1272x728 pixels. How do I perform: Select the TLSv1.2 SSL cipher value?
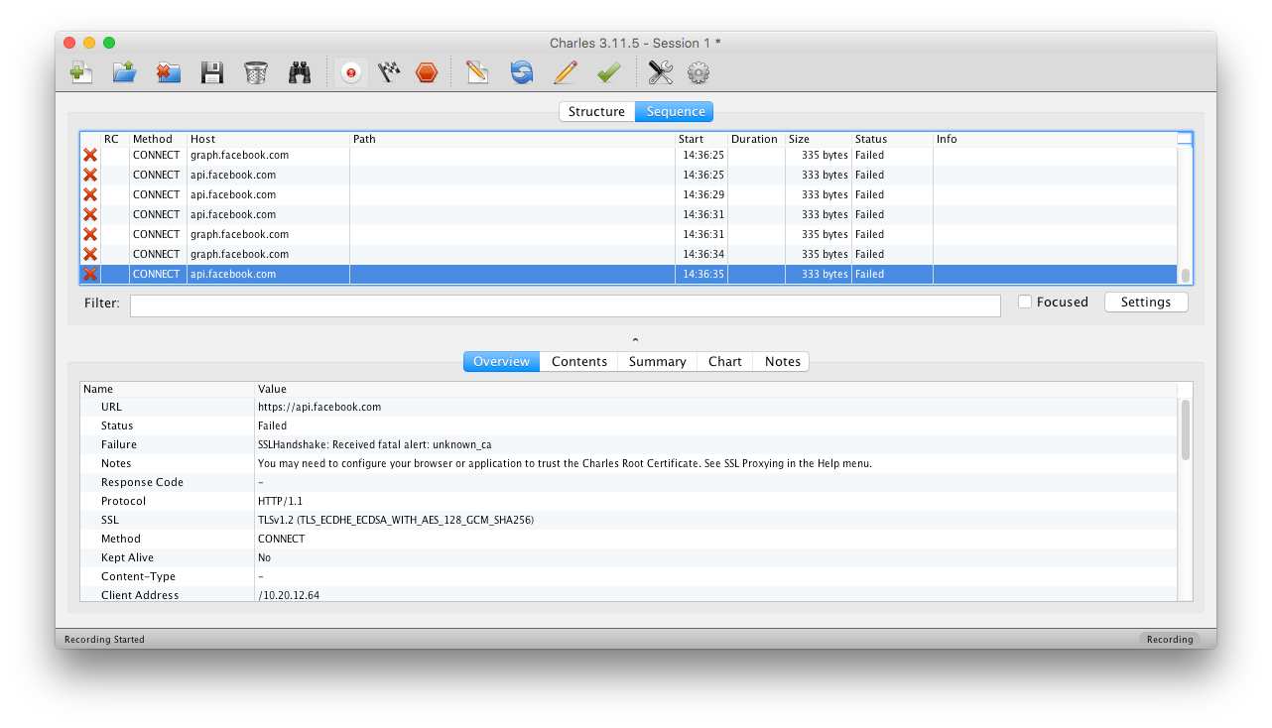click(396, 520)
